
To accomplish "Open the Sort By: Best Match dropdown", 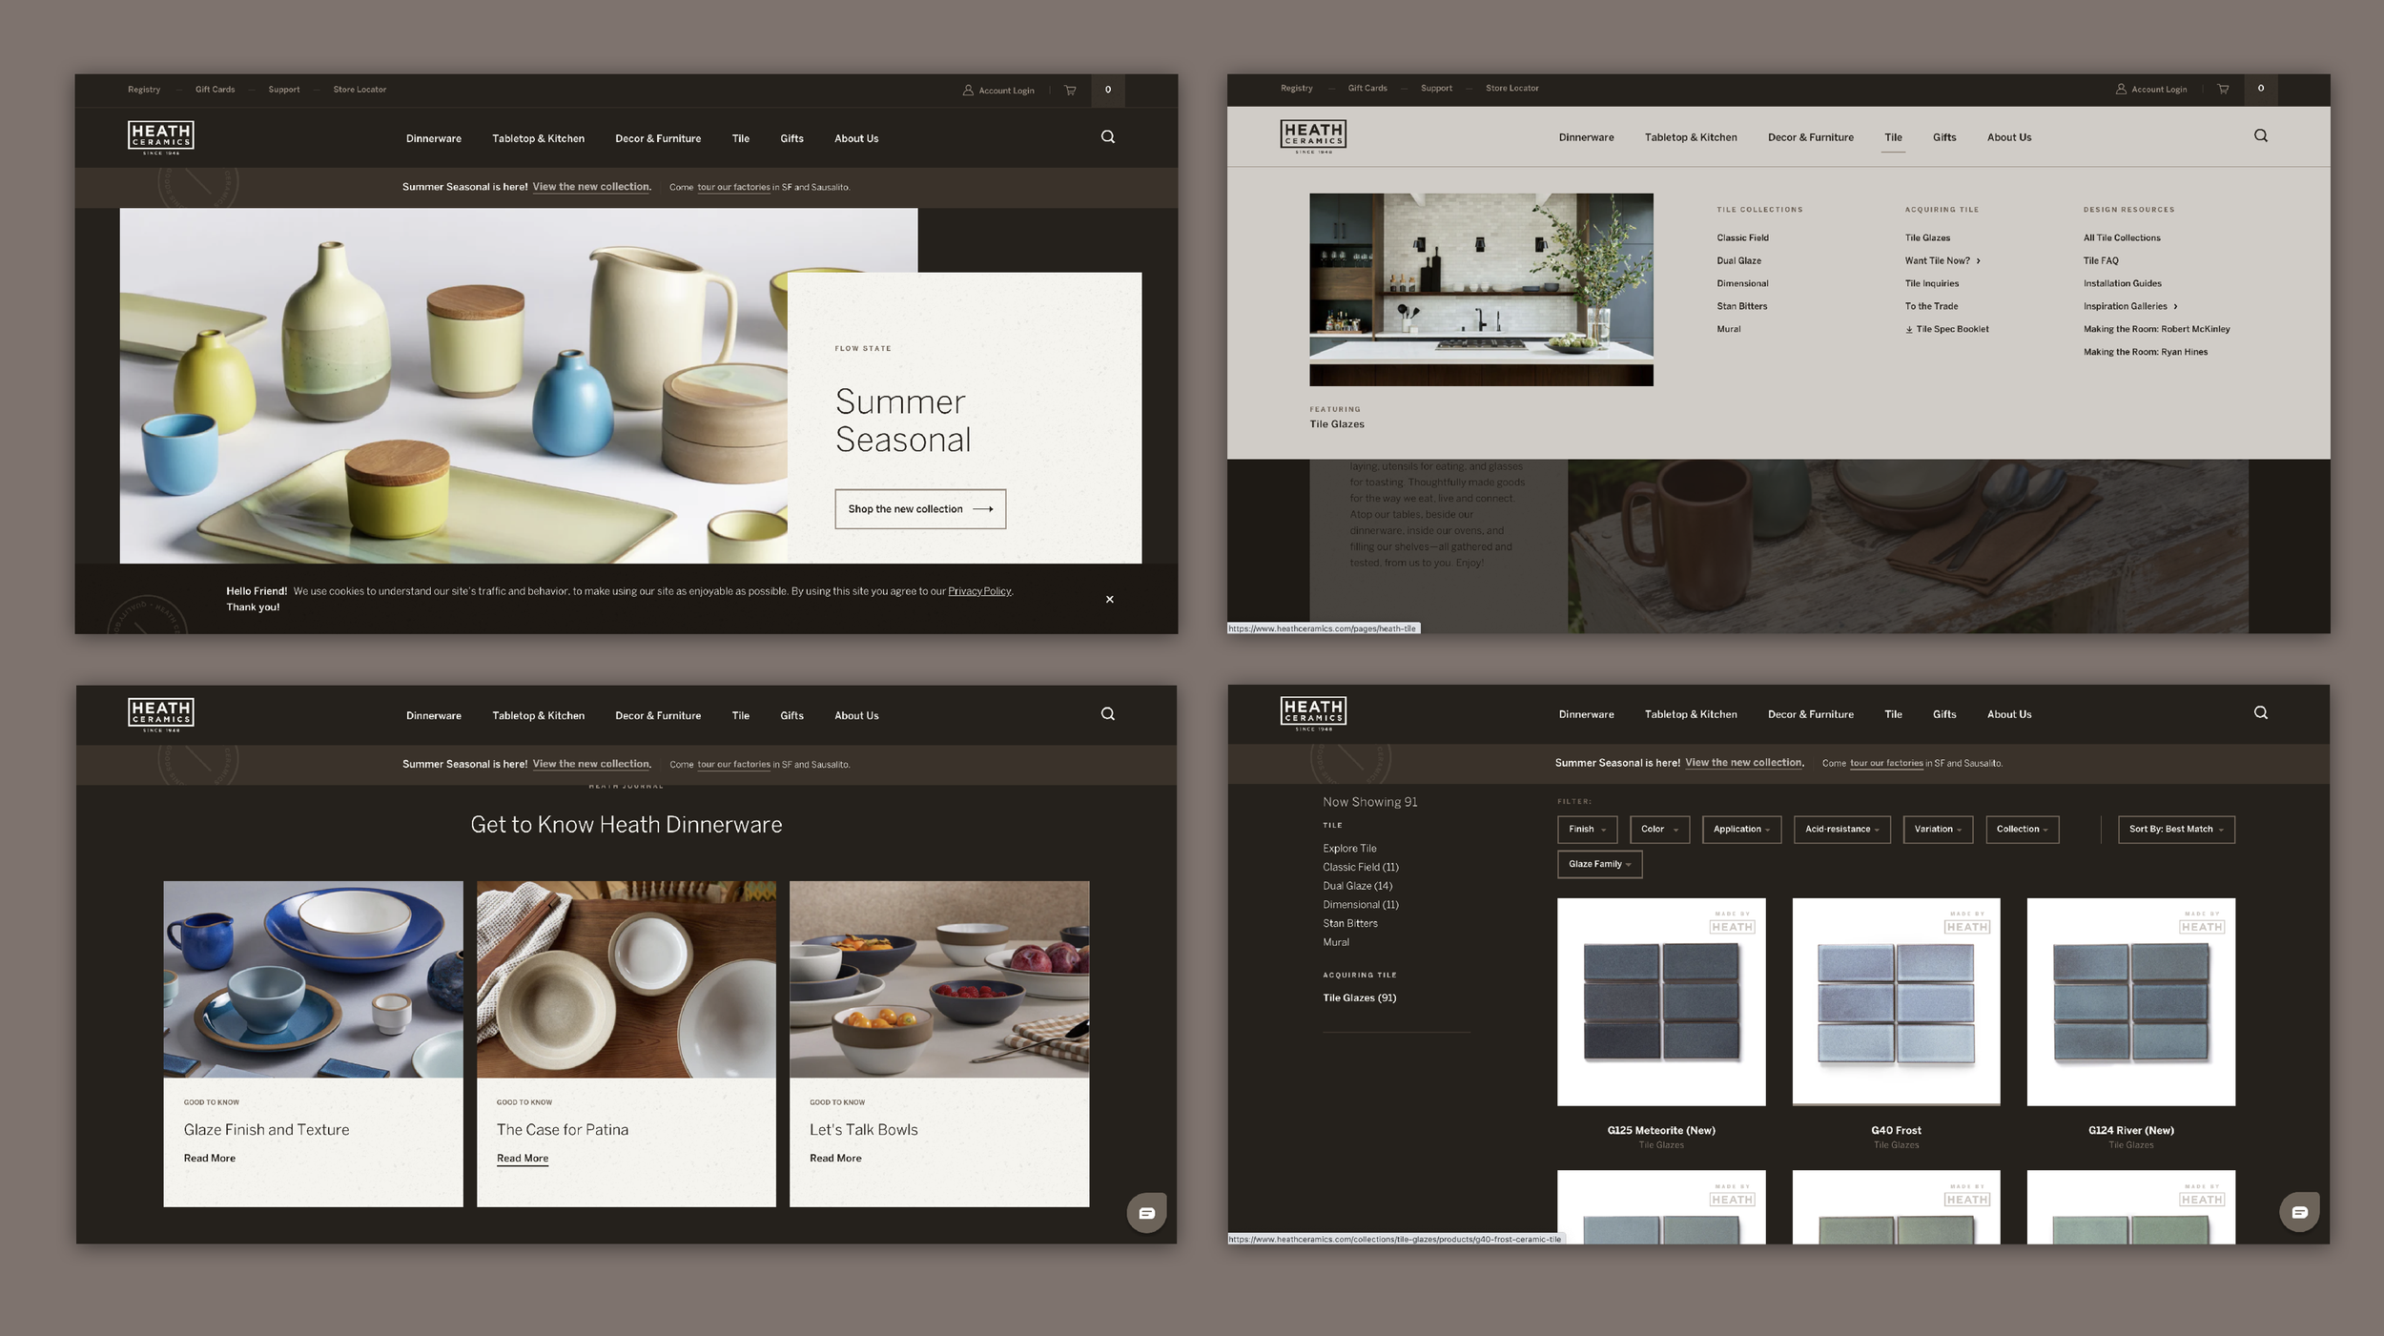I will coord(2175,829).
